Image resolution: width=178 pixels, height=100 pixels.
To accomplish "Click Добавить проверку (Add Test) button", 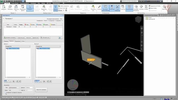I will (x=10, y=38).
